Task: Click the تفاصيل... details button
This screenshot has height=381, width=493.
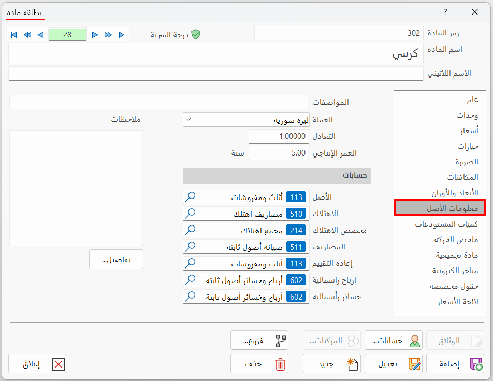Action: 116,259
